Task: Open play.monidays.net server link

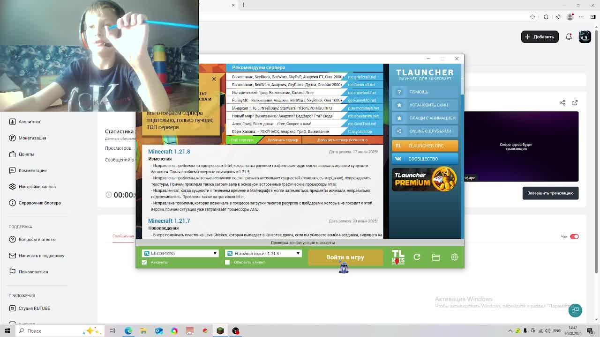Action: (363, 108)
